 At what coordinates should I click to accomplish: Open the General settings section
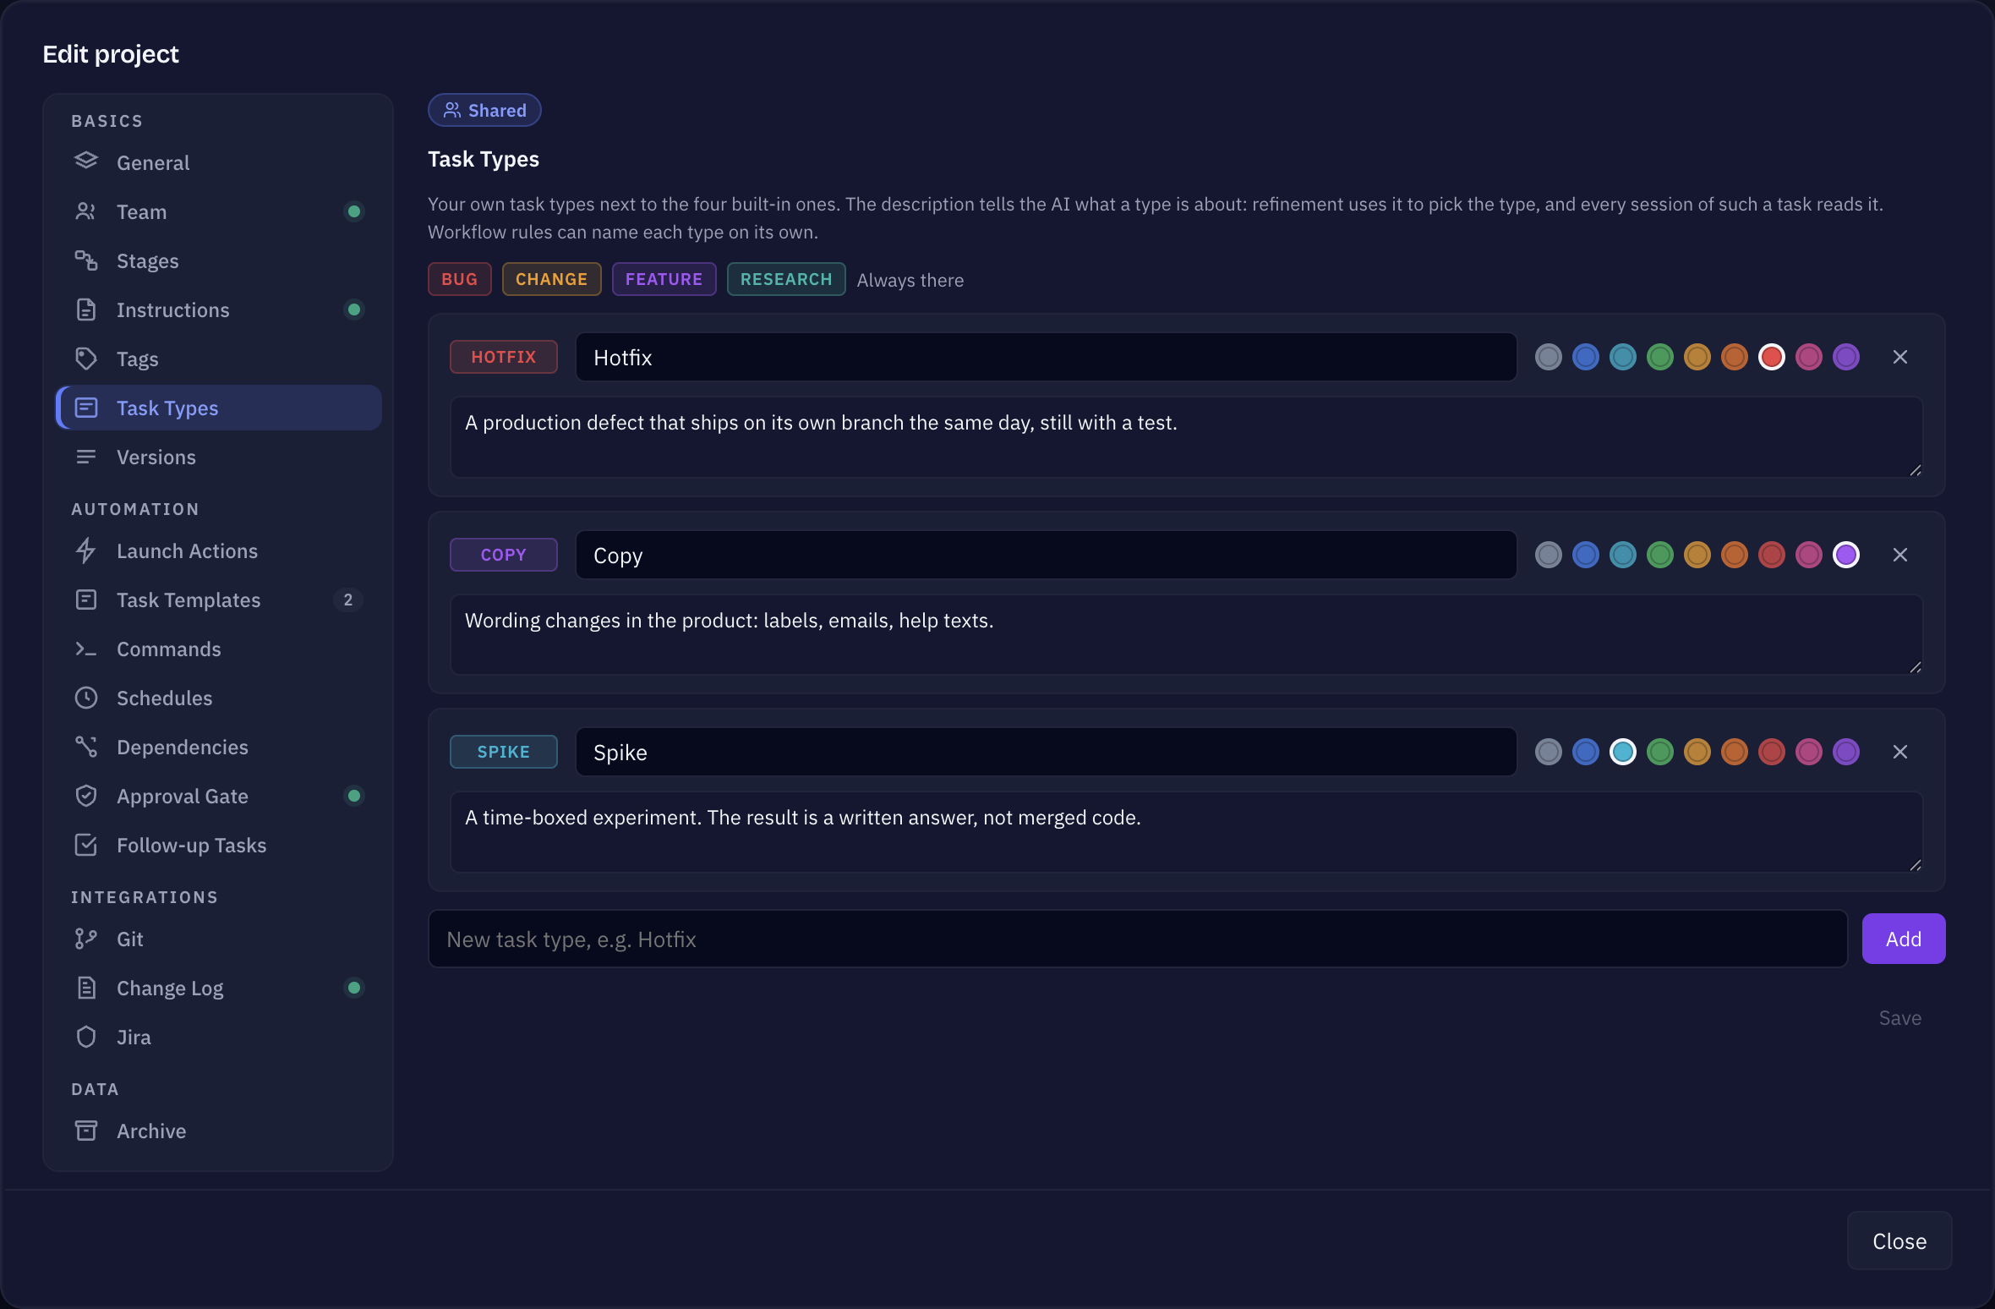[x=218, y=162]
